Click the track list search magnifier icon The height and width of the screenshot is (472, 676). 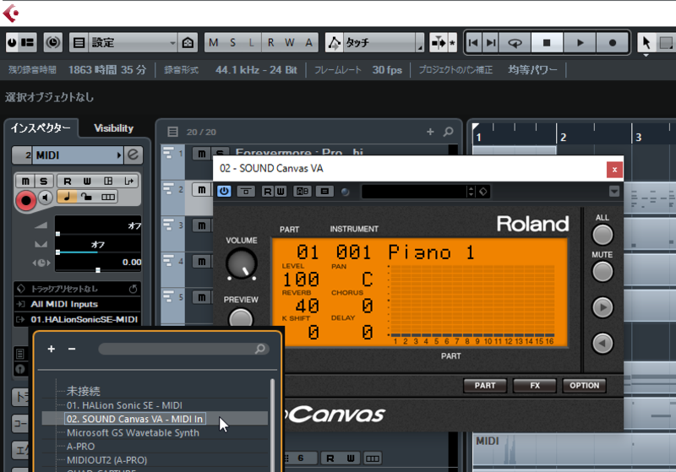coord(449,132)
